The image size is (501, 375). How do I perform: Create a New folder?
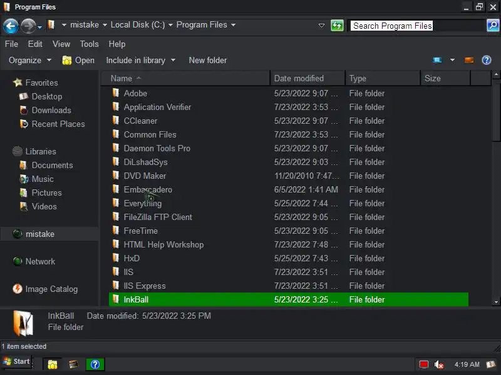pos(208,60)
